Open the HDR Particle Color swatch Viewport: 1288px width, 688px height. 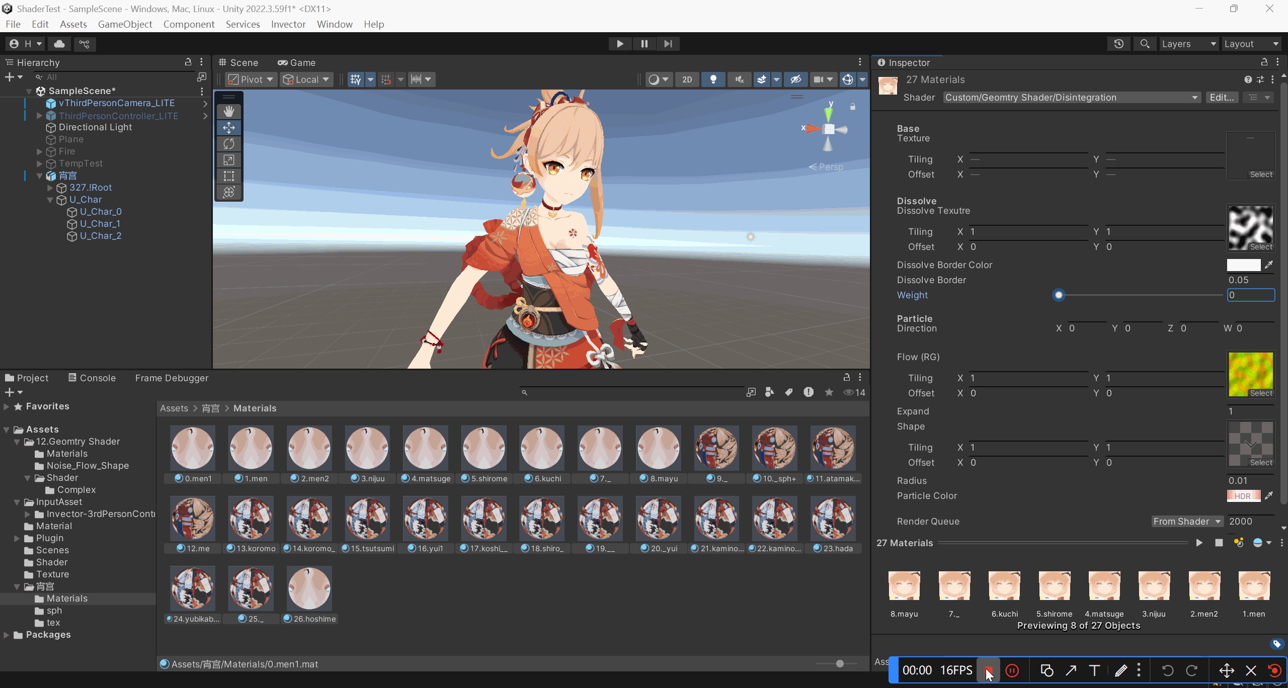pos(1244,496)
